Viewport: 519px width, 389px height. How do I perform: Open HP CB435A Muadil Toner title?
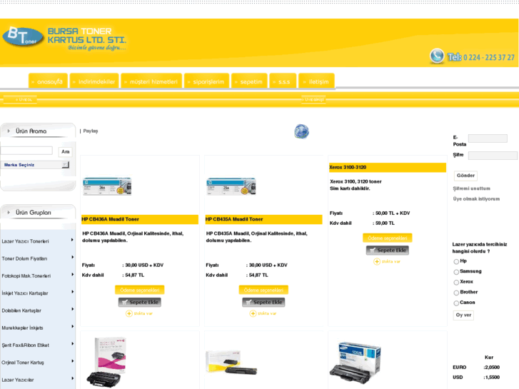pos(234,219)
